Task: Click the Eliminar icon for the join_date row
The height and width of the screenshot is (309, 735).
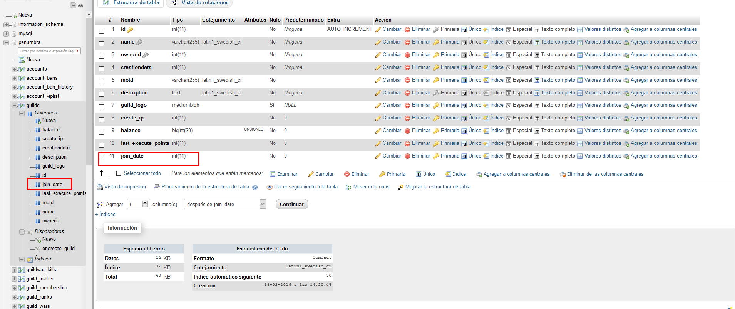Action: 407,156
